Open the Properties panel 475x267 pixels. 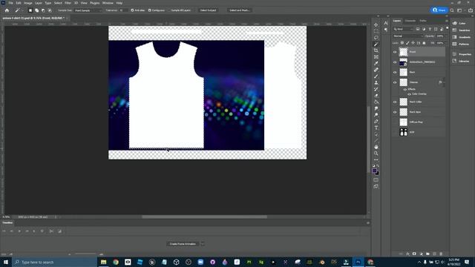pyautogui.click(x=462, y=54)
